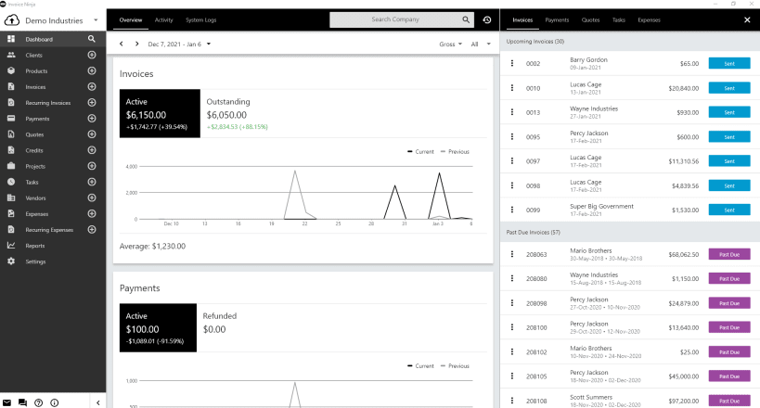Viewport: 760px width, 408px height.
Task: Expand the Demo Industries company dropdown
Action: click(96, 20)
